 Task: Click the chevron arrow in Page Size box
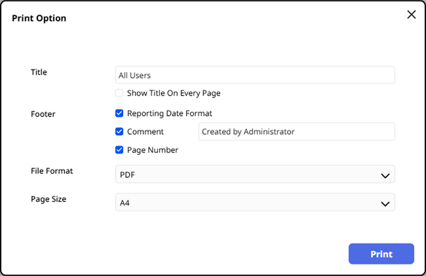(x=385, y=203)
